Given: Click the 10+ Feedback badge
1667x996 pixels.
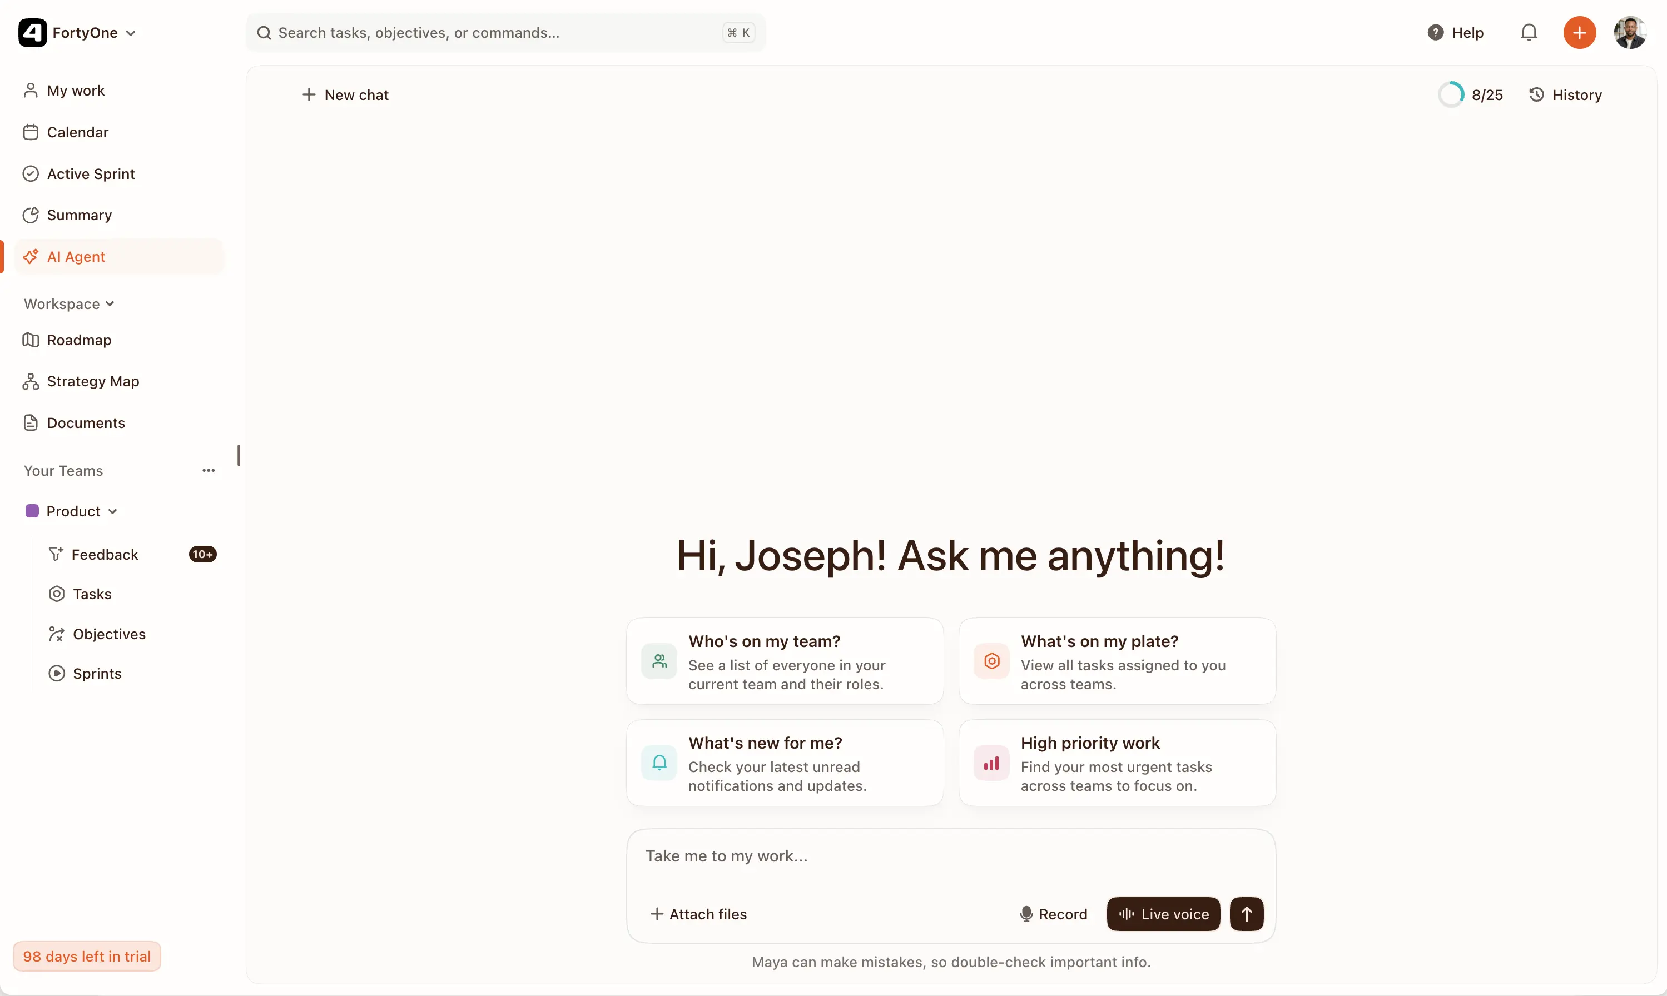Looking at the screenshot, I should (x=203, y=554).
